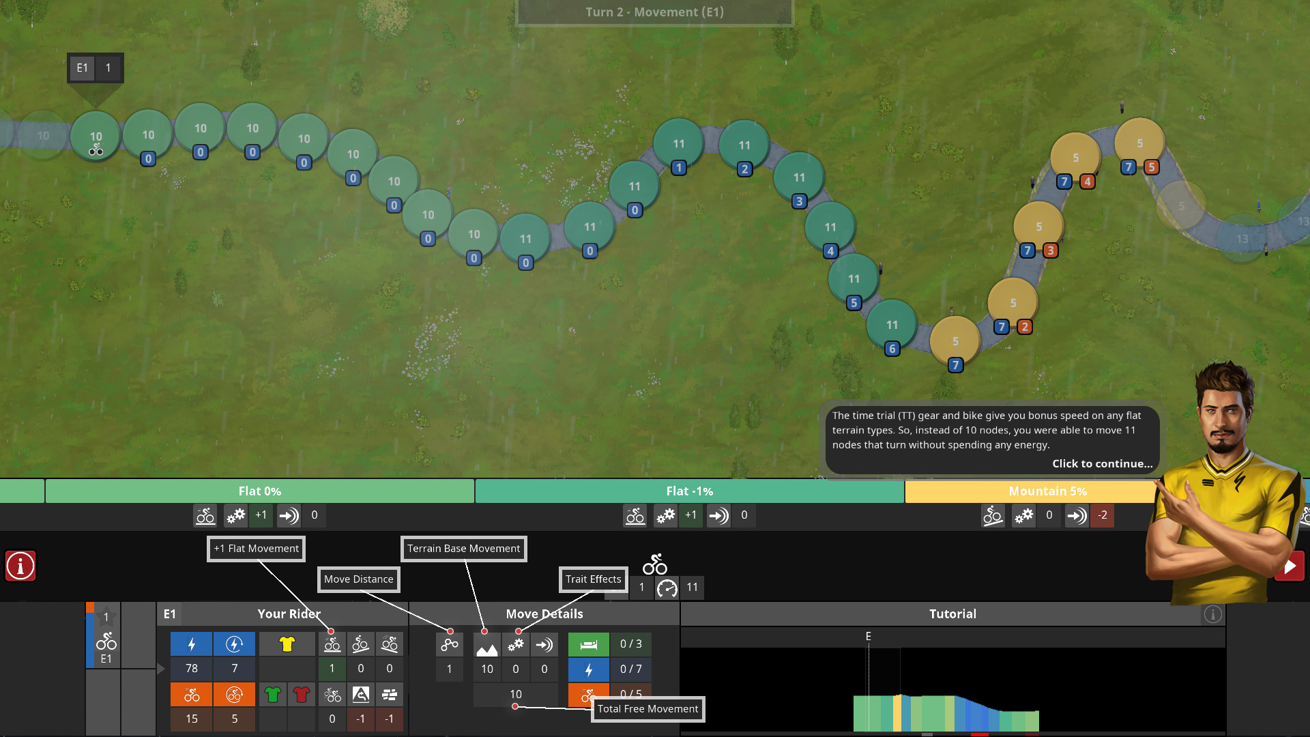
Task: Click the cobblestone trait icon
Action: click(390, 695)
